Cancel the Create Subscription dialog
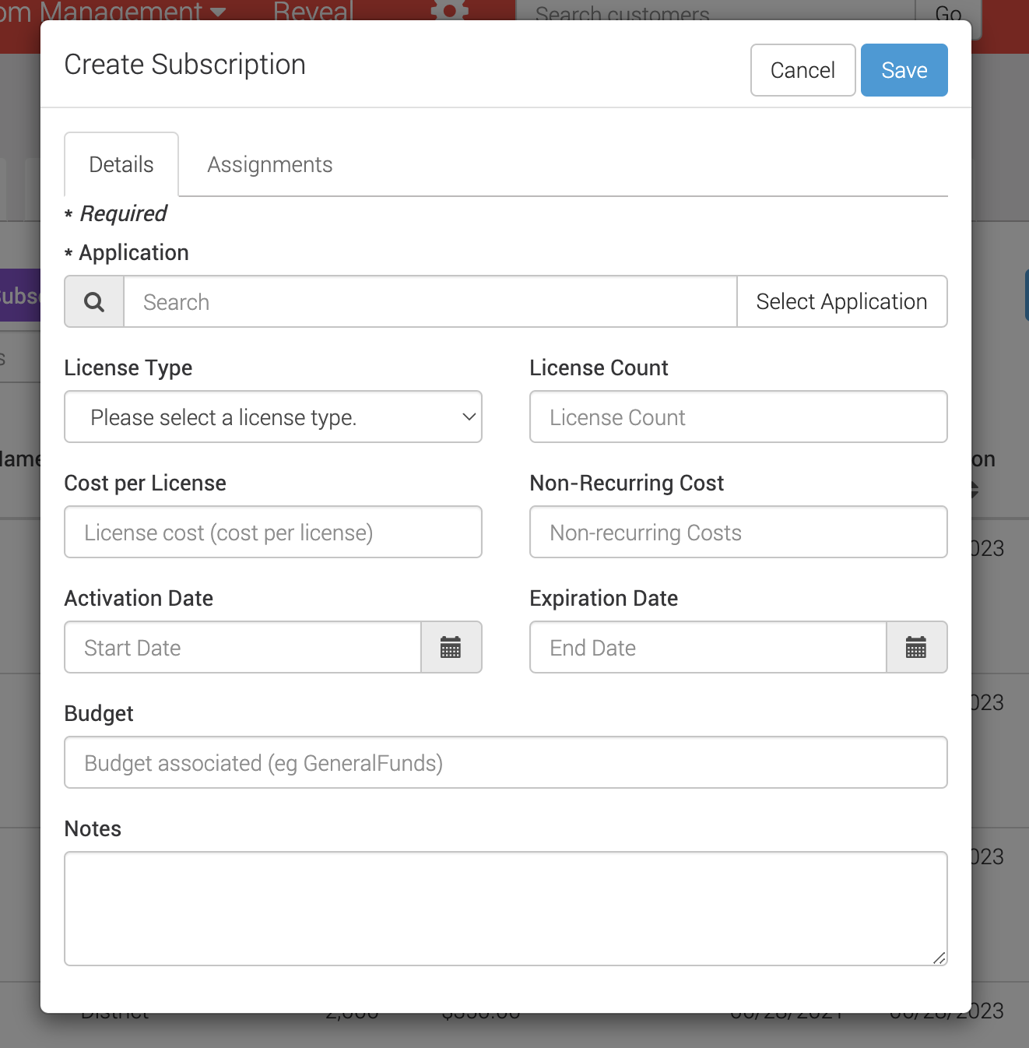This screenshot has width=1029, height=1048. (x=802, y=70)
